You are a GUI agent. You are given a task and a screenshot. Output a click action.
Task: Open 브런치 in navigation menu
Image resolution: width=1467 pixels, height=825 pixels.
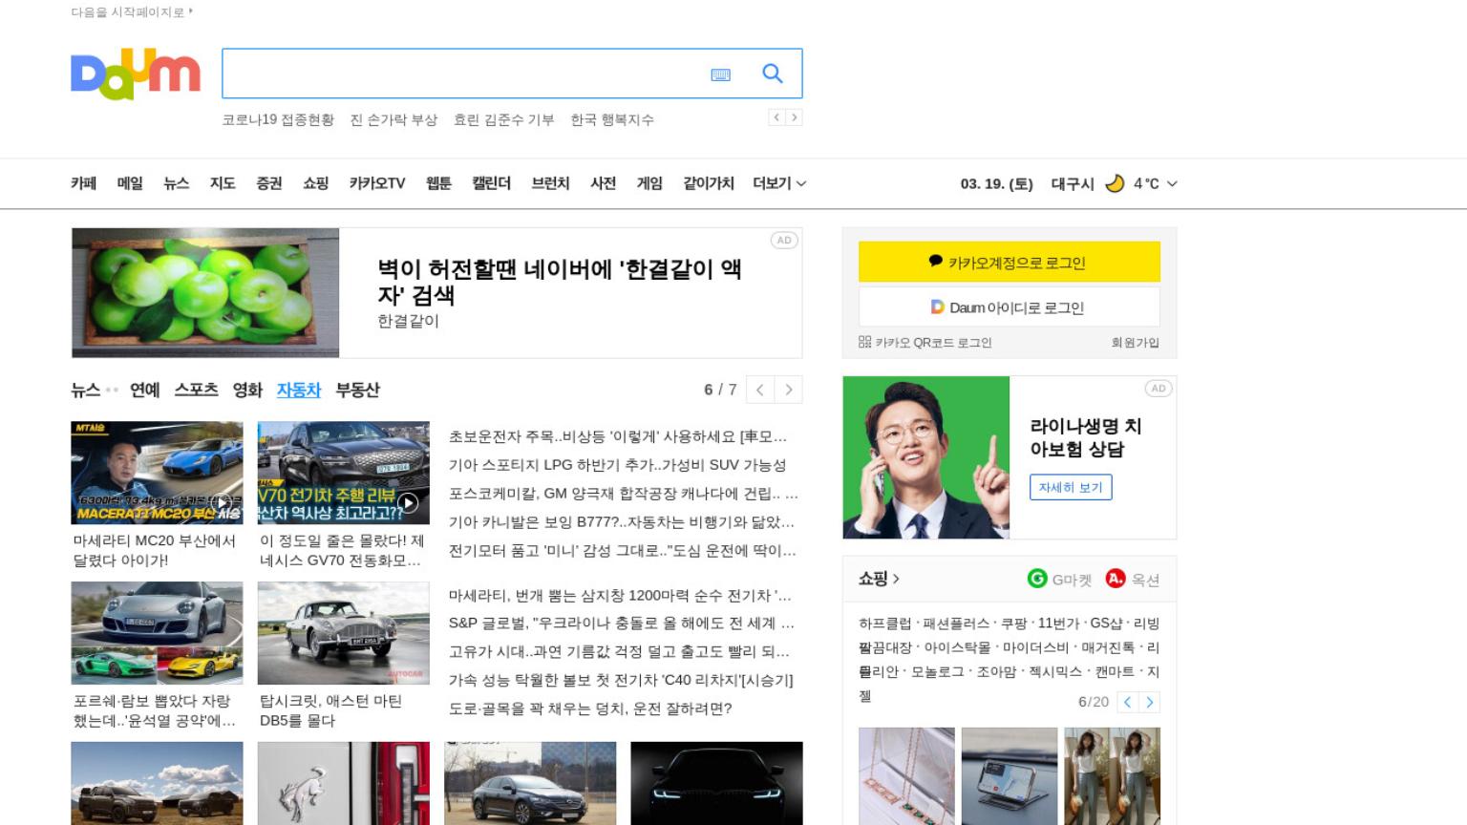pos(551,183)
